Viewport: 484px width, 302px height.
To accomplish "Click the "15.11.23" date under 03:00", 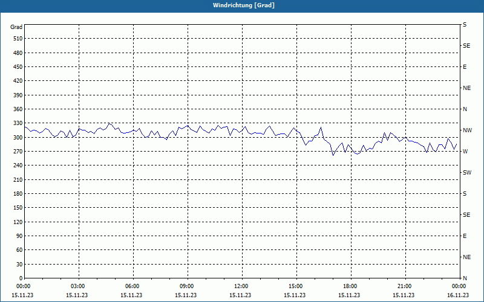I will point(77,295).
